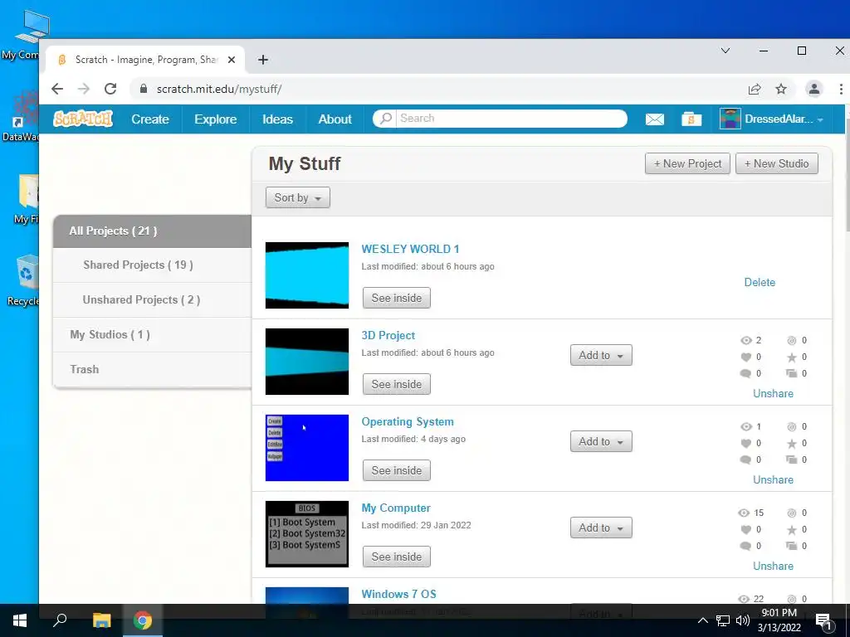See inside WESLEY WORLD 1
The image size is (850, 637).
pos(396,298)
